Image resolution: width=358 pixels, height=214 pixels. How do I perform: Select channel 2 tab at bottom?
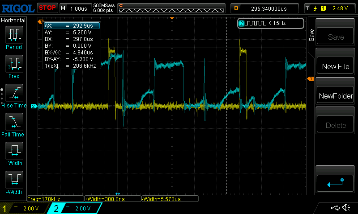tap(75, 208)
